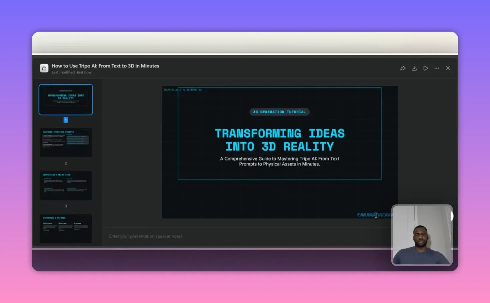Click the Comprehensive Guide subtitle on slide
Screen dimensions: 490x303
(x=279, y=161)
